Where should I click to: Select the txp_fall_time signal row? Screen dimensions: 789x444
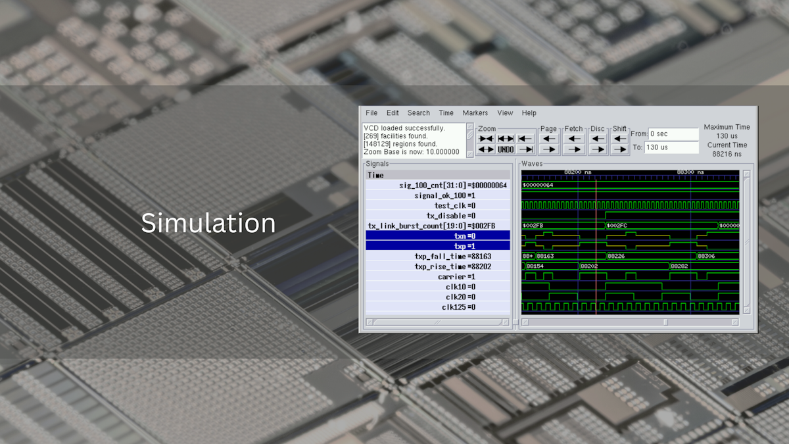click(438, 256)
